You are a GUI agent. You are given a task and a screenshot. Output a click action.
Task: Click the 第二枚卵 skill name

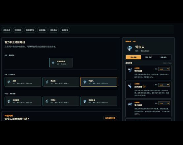point(138,105)
